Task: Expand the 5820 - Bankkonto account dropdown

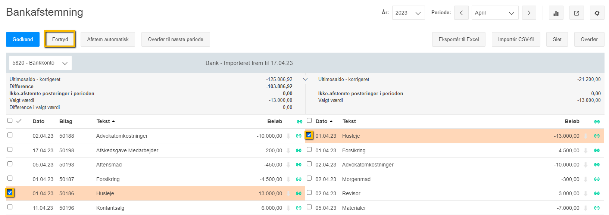Action: click(x=40, y=63)
